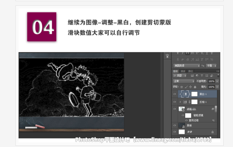Click smart filter indicator on 波妞 layer
This screenshot has height=147, width=233.
[213, 109]
